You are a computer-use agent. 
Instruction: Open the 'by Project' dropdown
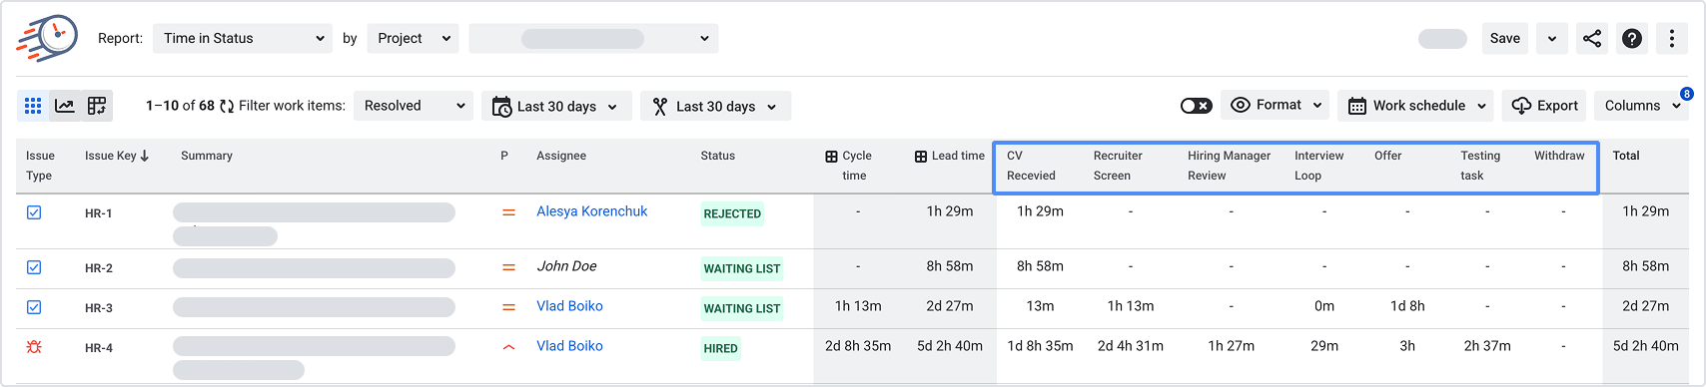413,38
